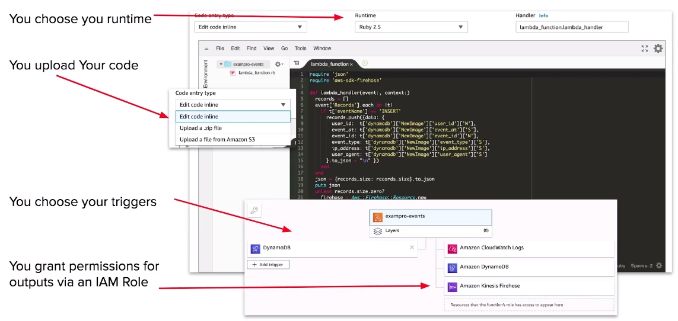
Task: Close the lambda_function editor tab
Action: coord(352,64)
